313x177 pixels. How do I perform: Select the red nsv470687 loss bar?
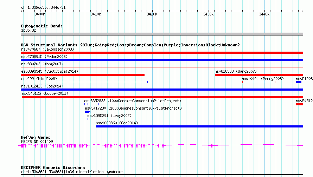coord(162,53)
